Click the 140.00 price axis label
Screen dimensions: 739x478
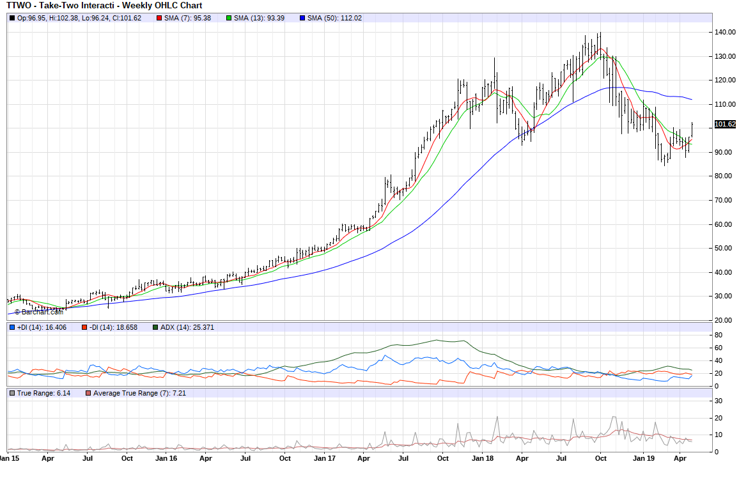(725, 32)
